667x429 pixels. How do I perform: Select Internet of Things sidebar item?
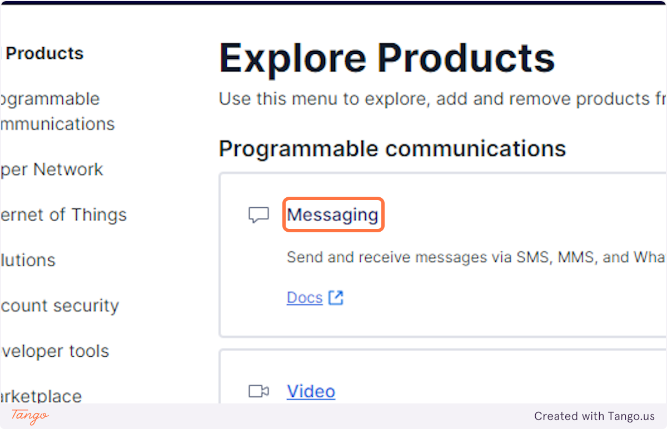63,215
